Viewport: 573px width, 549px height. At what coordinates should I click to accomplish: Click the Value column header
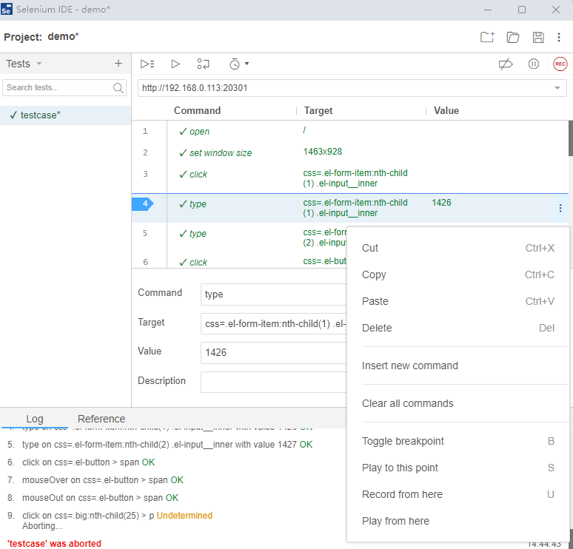coord(446,110)
